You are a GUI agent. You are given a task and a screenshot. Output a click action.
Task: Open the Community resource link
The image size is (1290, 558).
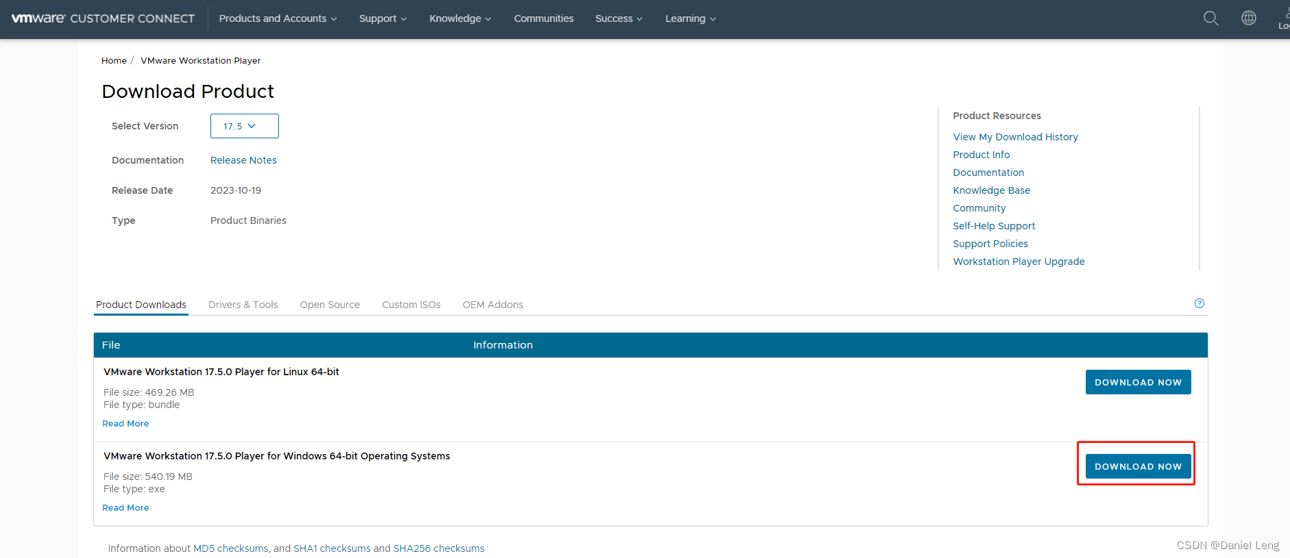[x=979, y=208]
